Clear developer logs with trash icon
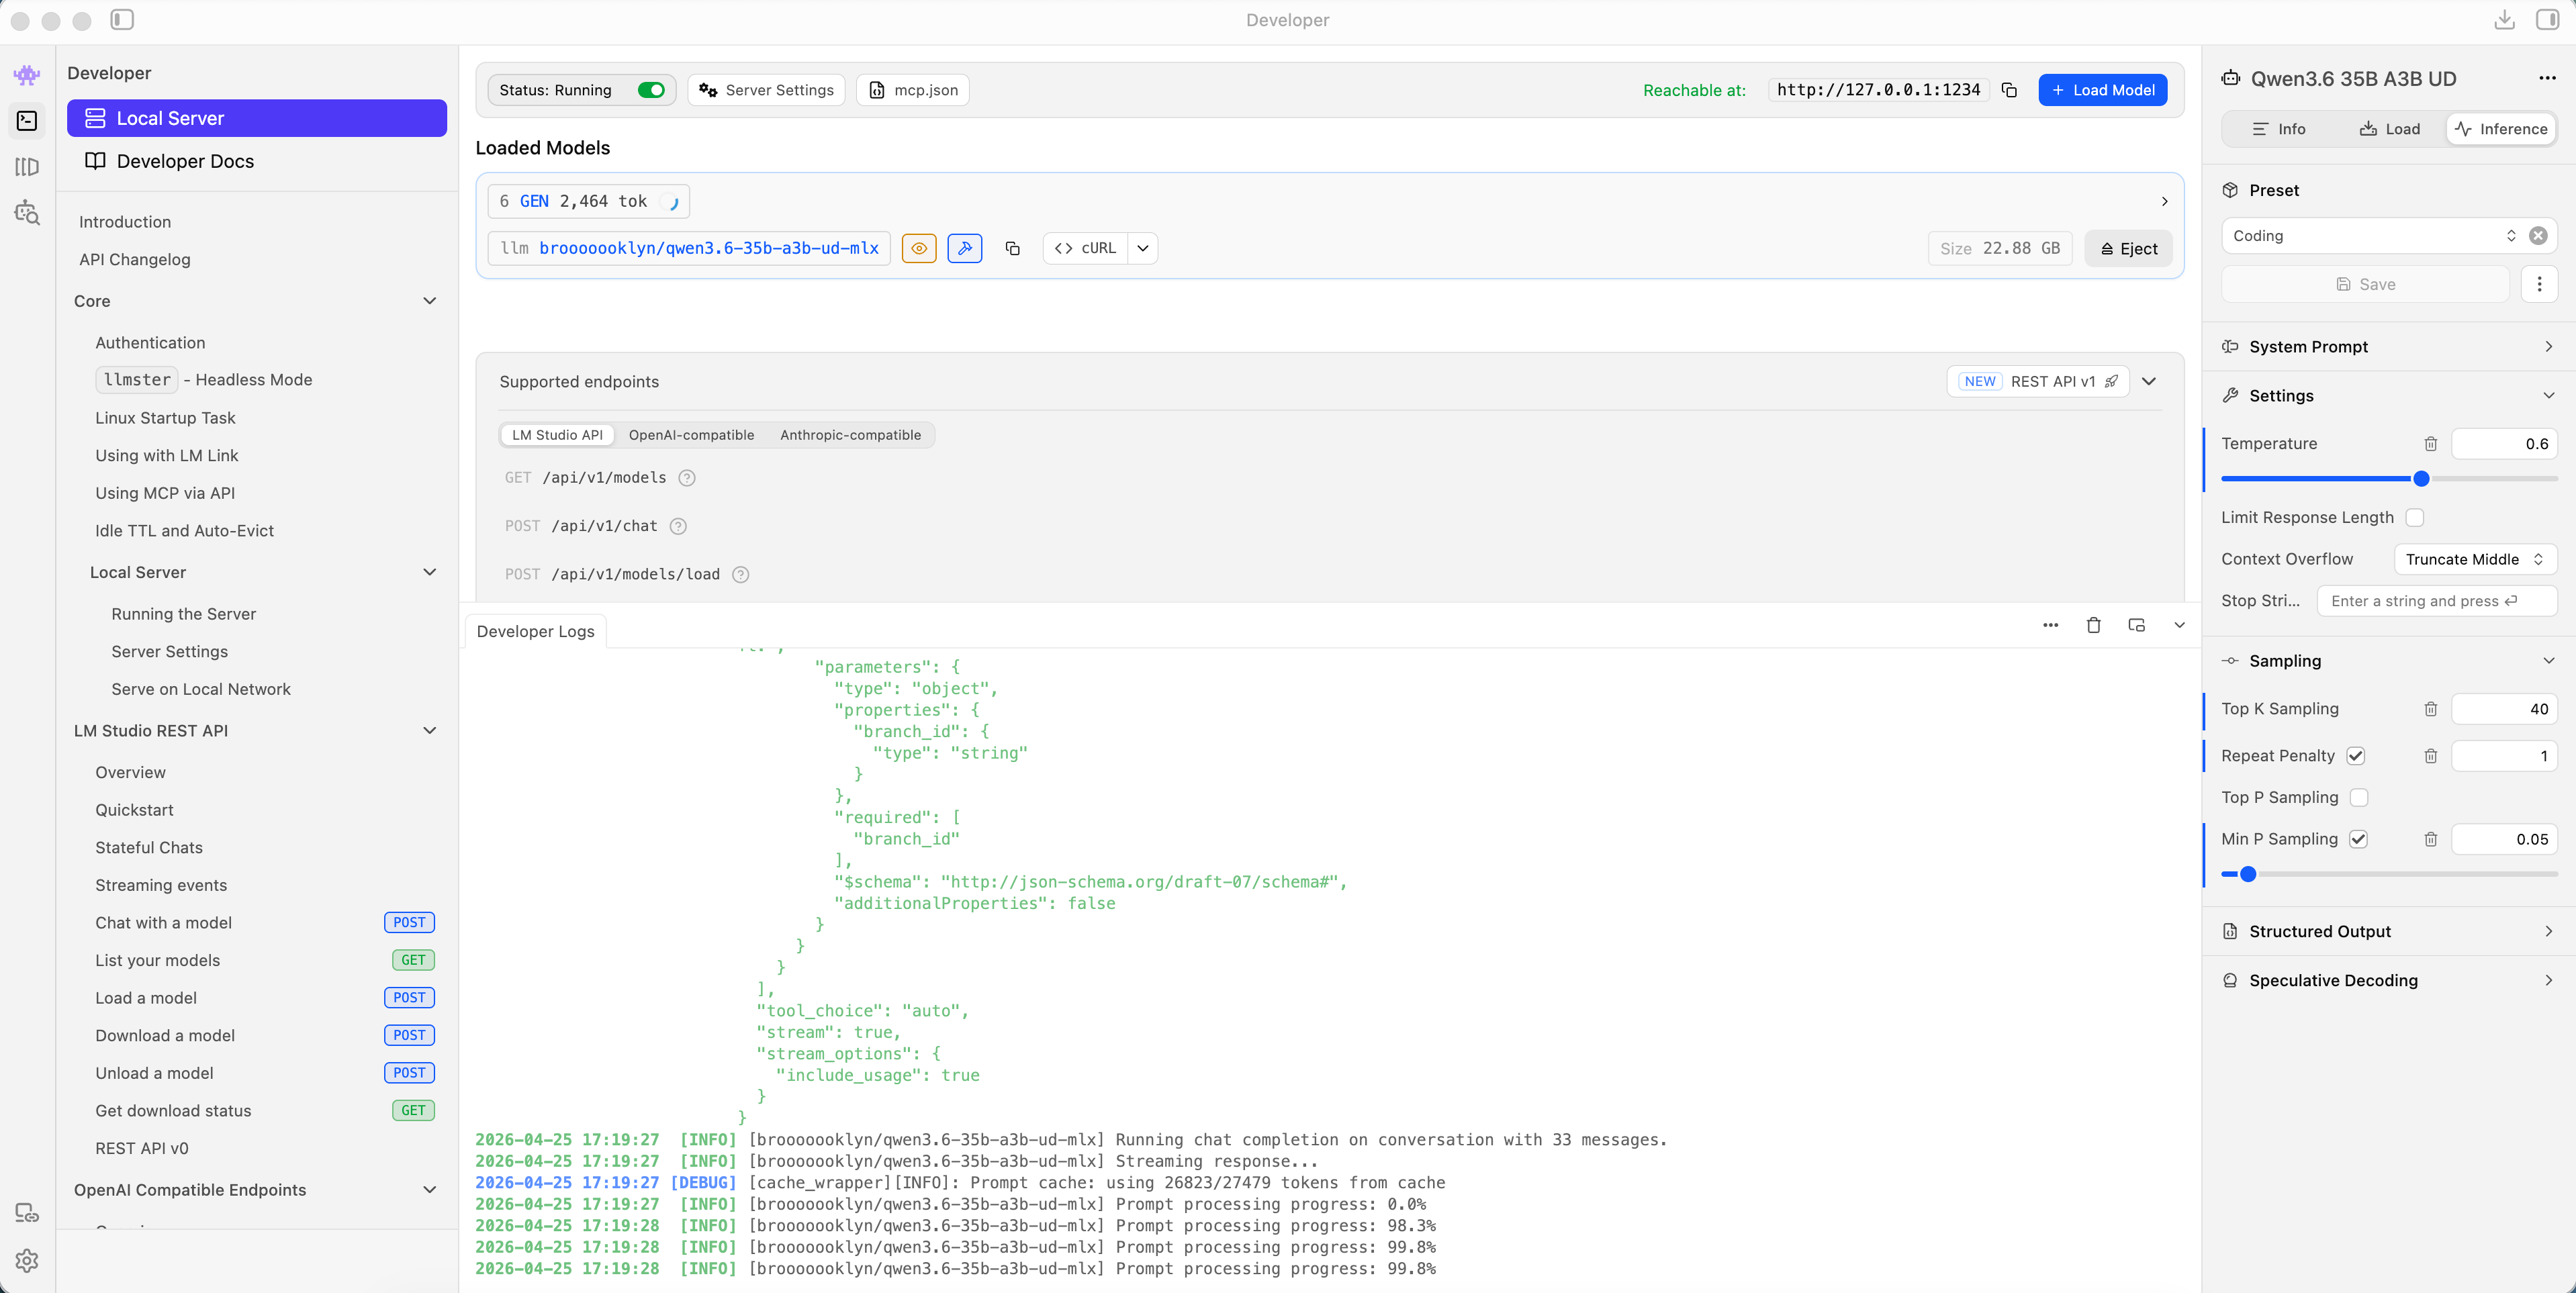Screen dimensions: 2576x1293 (x=2093, y=625)
